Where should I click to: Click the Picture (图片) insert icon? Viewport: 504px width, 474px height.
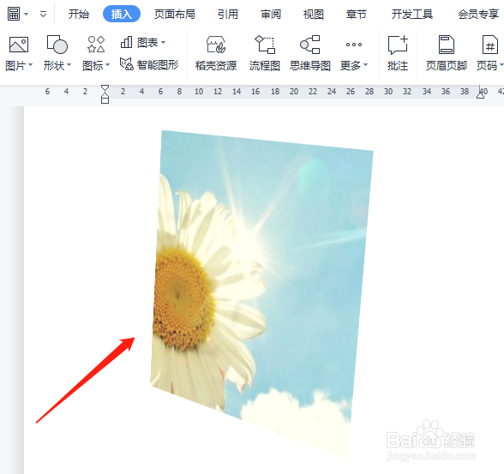(x=19, y=45)
